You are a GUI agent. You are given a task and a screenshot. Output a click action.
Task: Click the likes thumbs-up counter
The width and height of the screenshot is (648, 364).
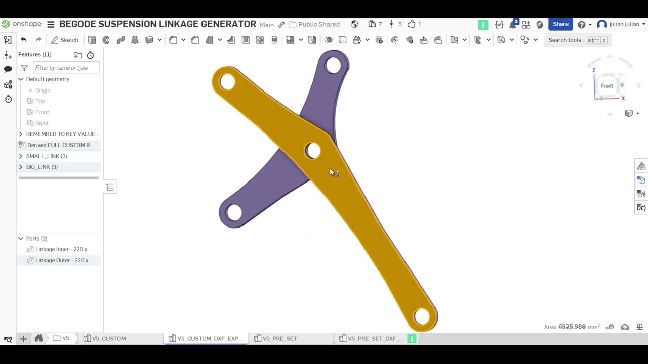coord(415,24)
